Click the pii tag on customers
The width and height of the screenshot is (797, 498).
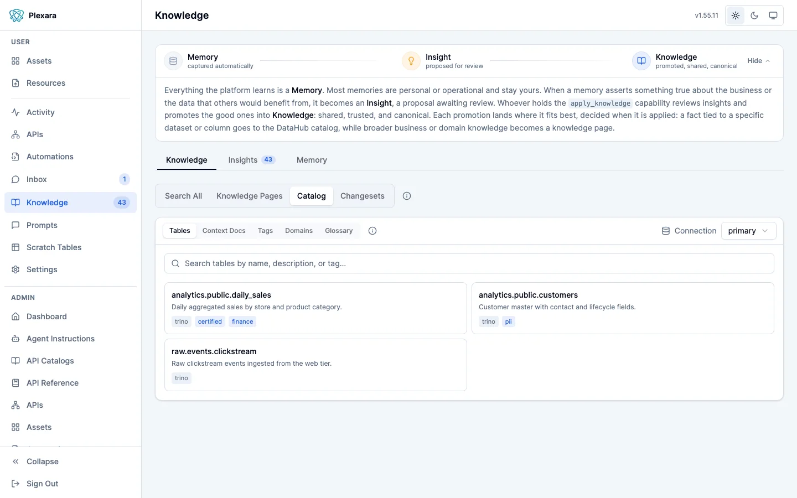pos(509,321)
